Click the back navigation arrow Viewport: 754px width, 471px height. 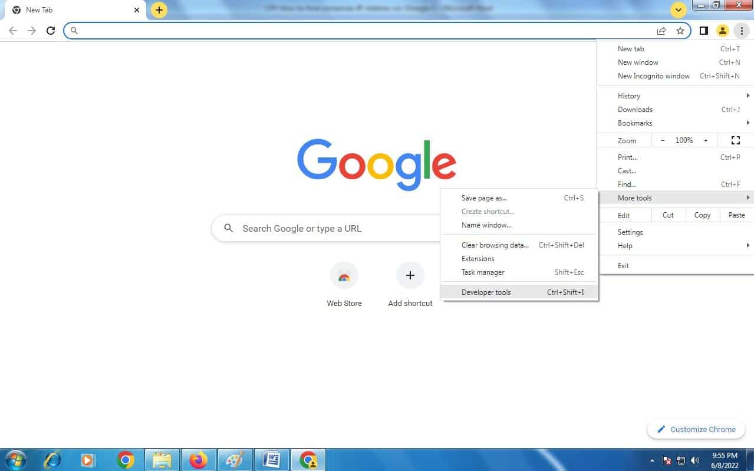tap(12, 31)
